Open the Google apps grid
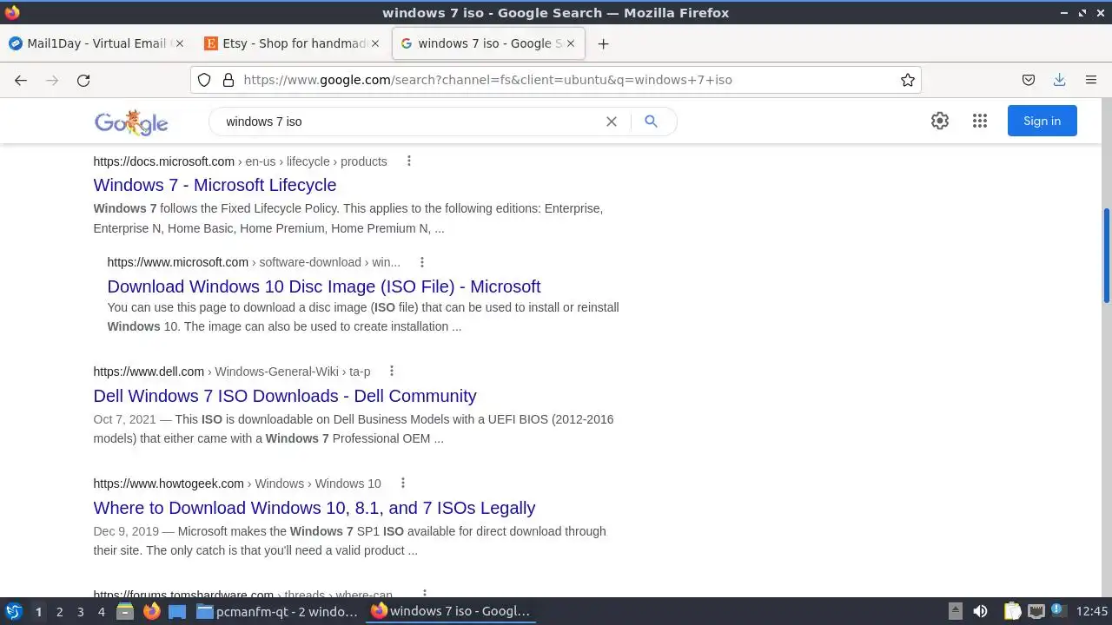This screenshot has height=625, width=1112. point(980,121)
